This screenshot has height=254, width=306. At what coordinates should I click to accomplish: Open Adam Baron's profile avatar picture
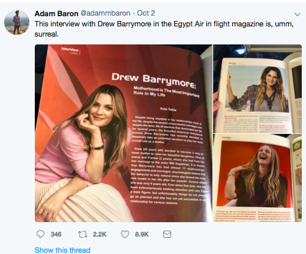click(x=17, y=22)
